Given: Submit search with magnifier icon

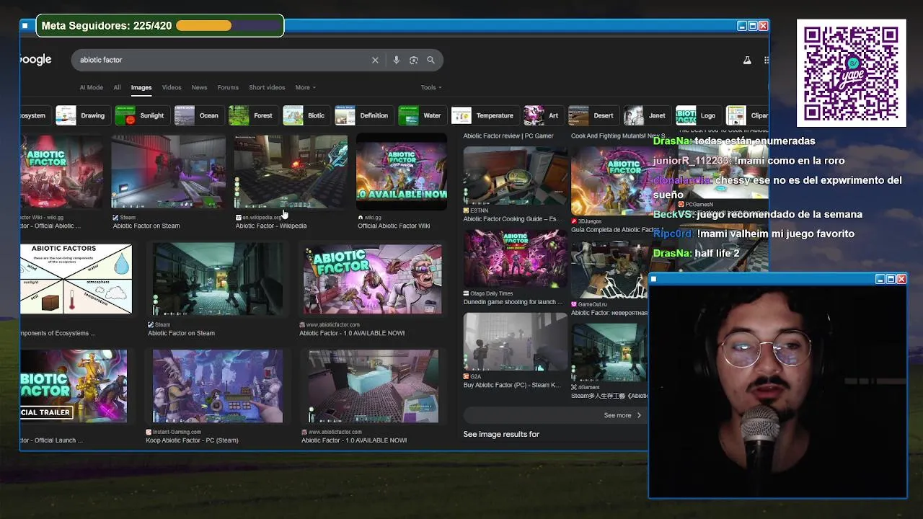Looking at the screenshot, I should click(x=431, y=60).
